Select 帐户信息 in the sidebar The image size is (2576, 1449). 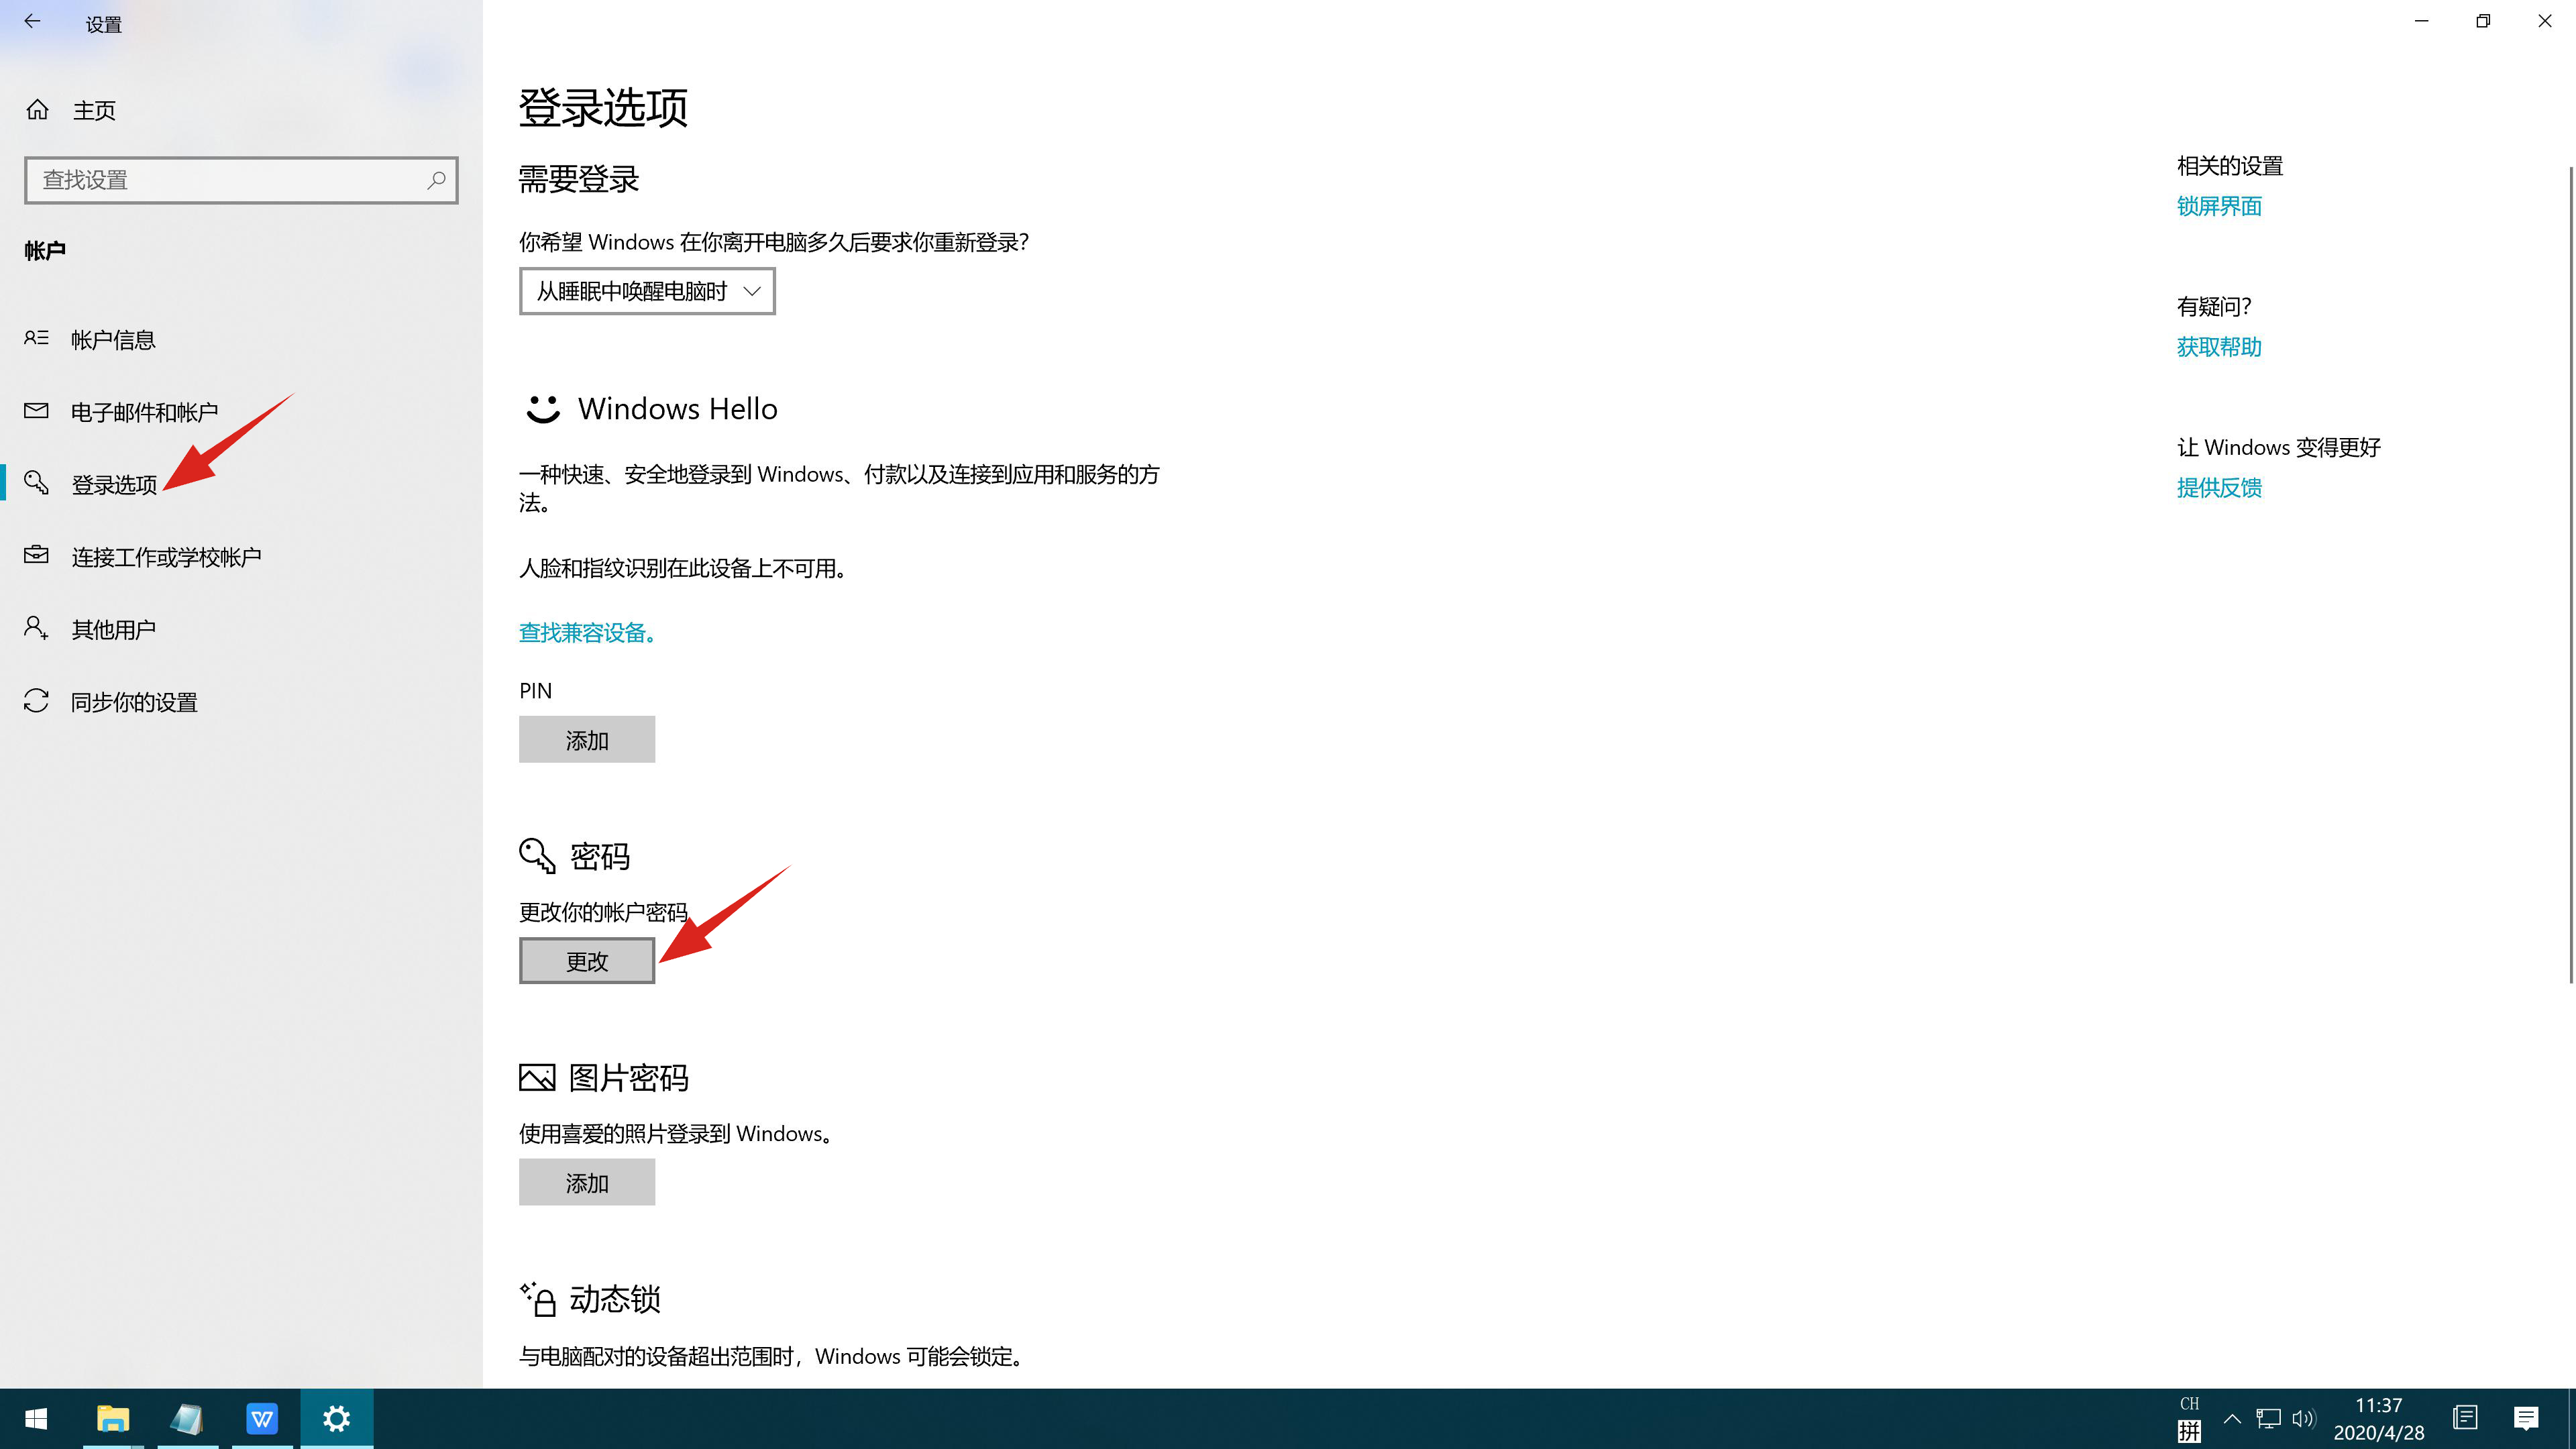point(113,340)
